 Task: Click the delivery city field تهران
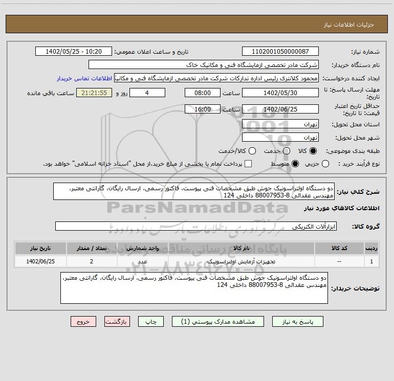coord(280,137)
